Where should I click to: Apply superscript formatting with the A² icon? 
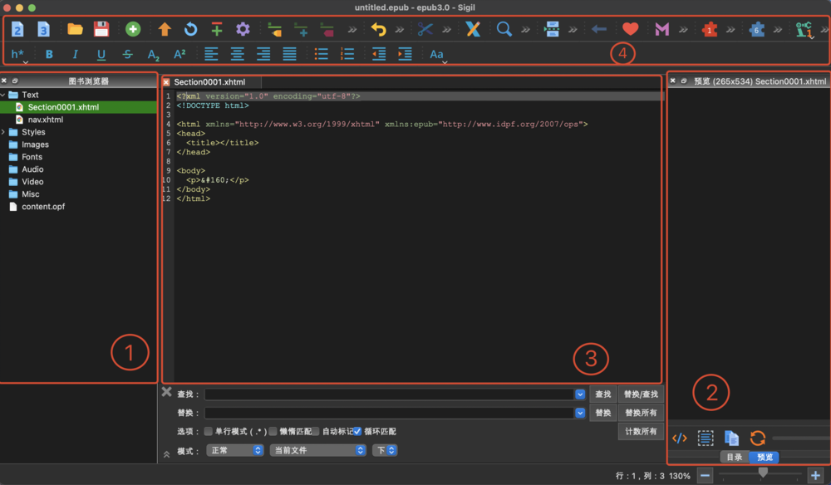[180, 54]
